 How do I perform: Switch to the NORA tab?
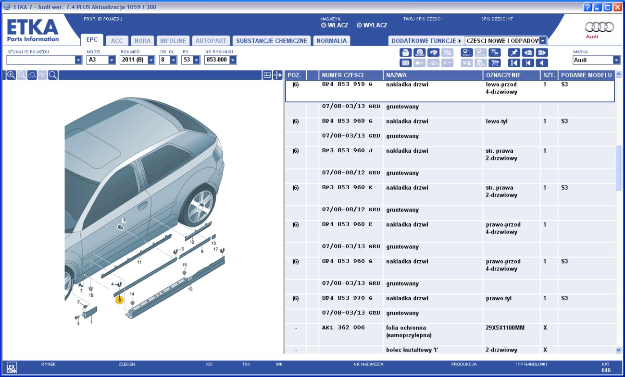tap(142, 41)
